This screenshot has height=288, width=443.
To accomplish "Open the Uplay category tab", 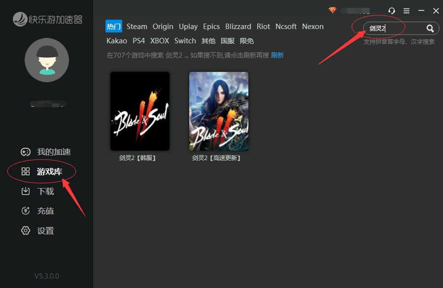I will 188,27.
